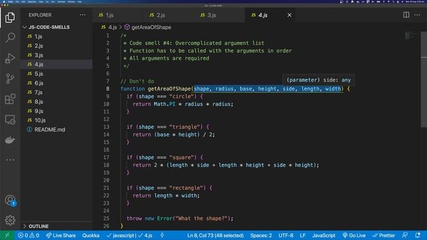Click the "return length * width;" line
Image resolution: width=427 pixels, height=240 pixels.
click(x=166, y=195)
